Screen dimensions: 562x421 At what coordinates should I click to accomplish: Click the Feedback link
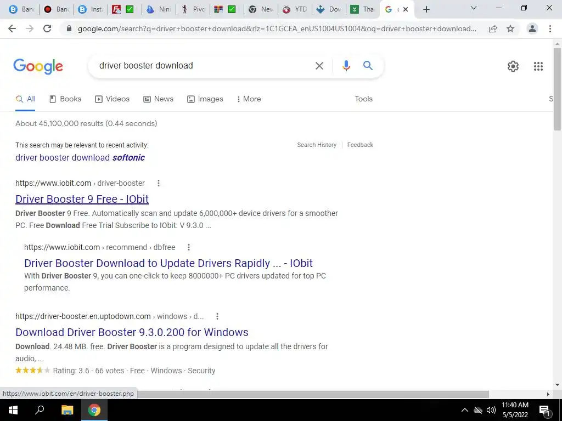(360, 145)
